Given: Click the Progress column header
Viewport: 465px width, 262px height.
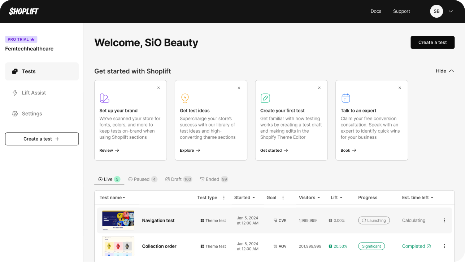Looking at the screenshot, I should [368, 197].
